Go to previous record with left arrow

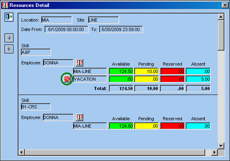9,38
